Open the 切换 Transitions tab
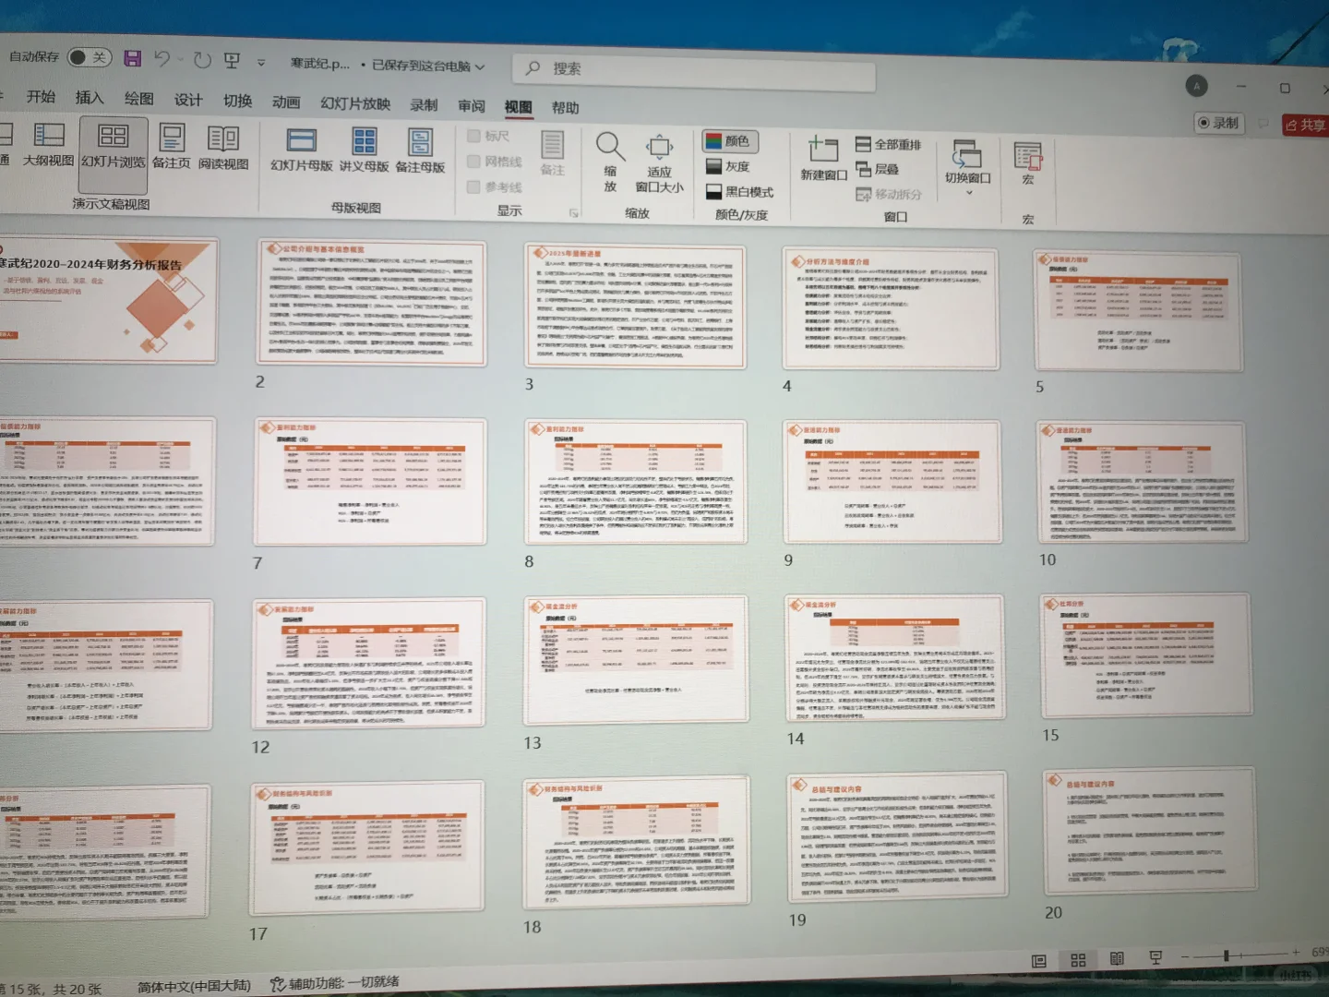 [237, 101]
